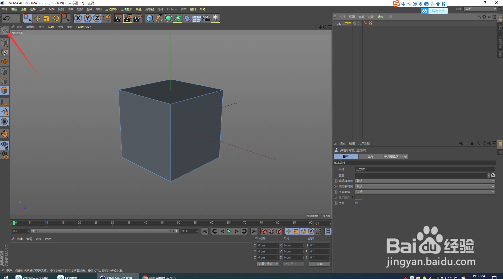Viewport: 503px width, 279px height.
Task: Add a cube primitive object
Action: click(149, 18)
